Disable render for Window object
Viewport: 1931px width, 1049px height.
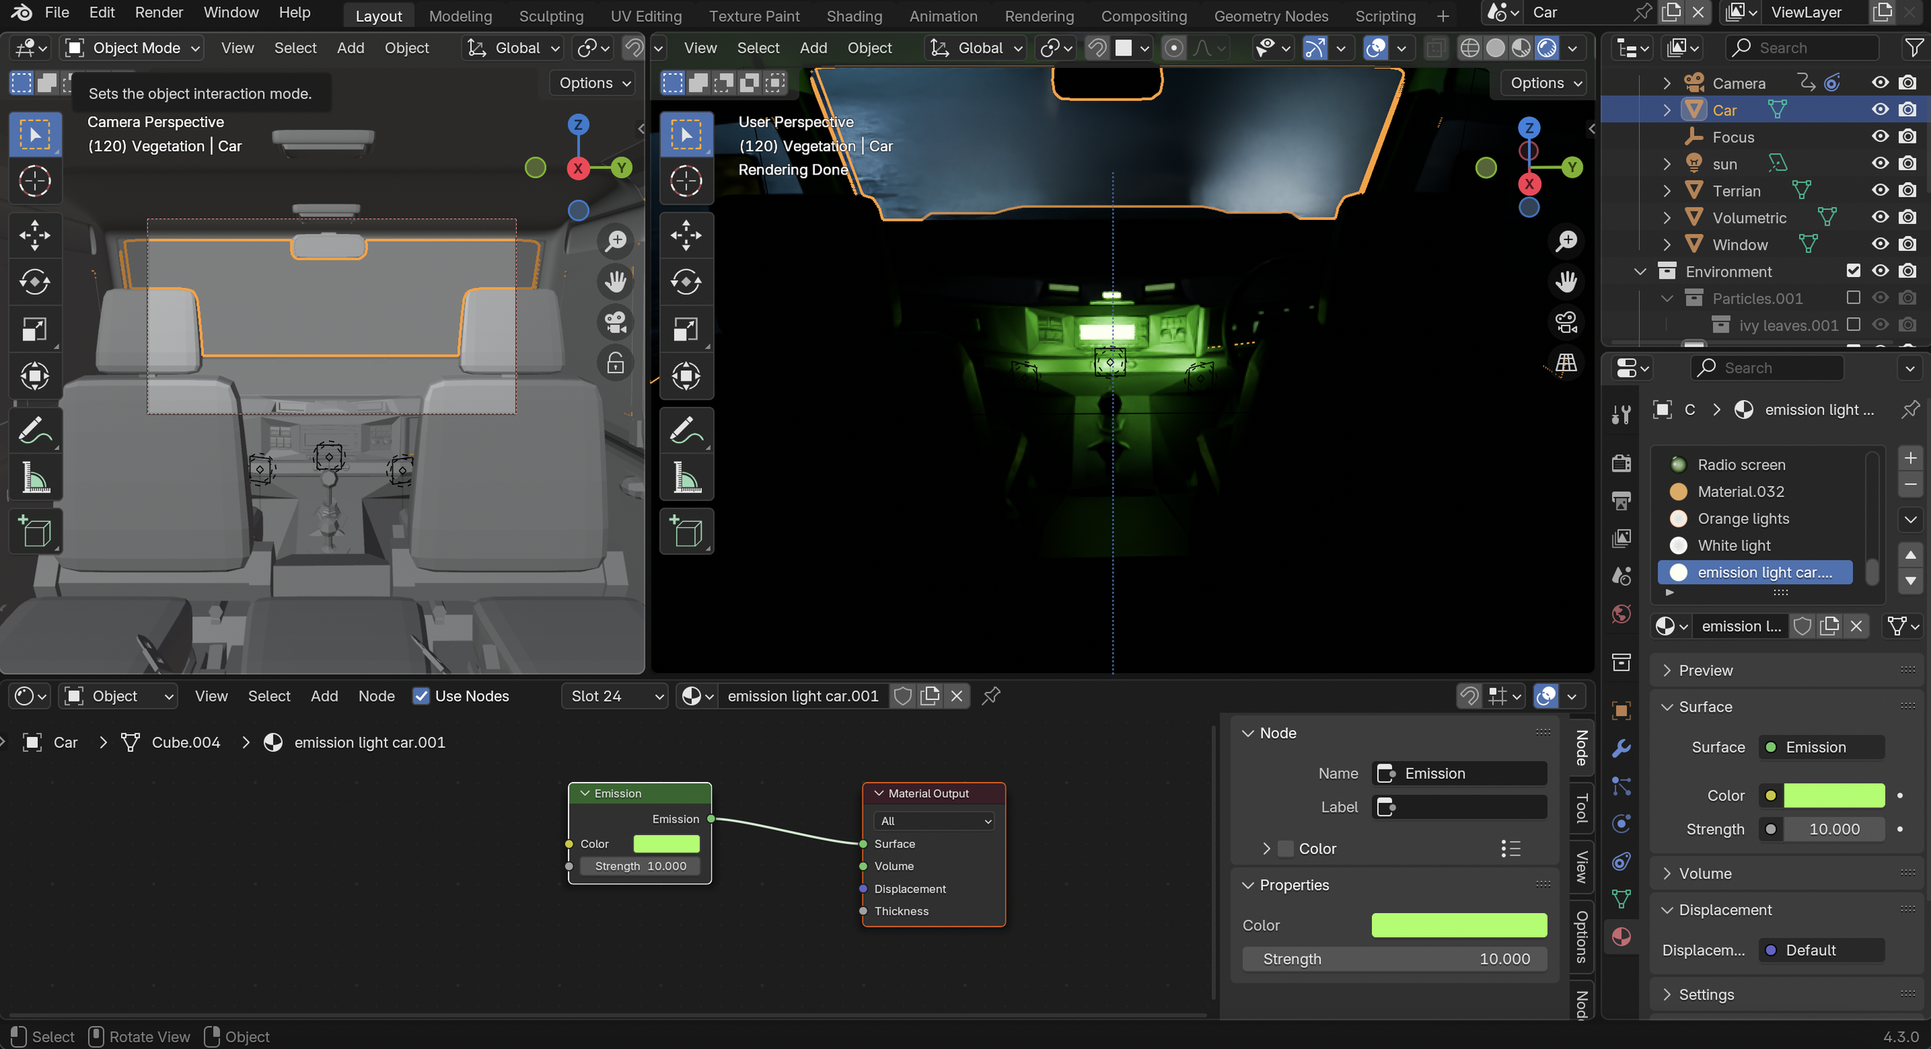tap(1908, 245)
